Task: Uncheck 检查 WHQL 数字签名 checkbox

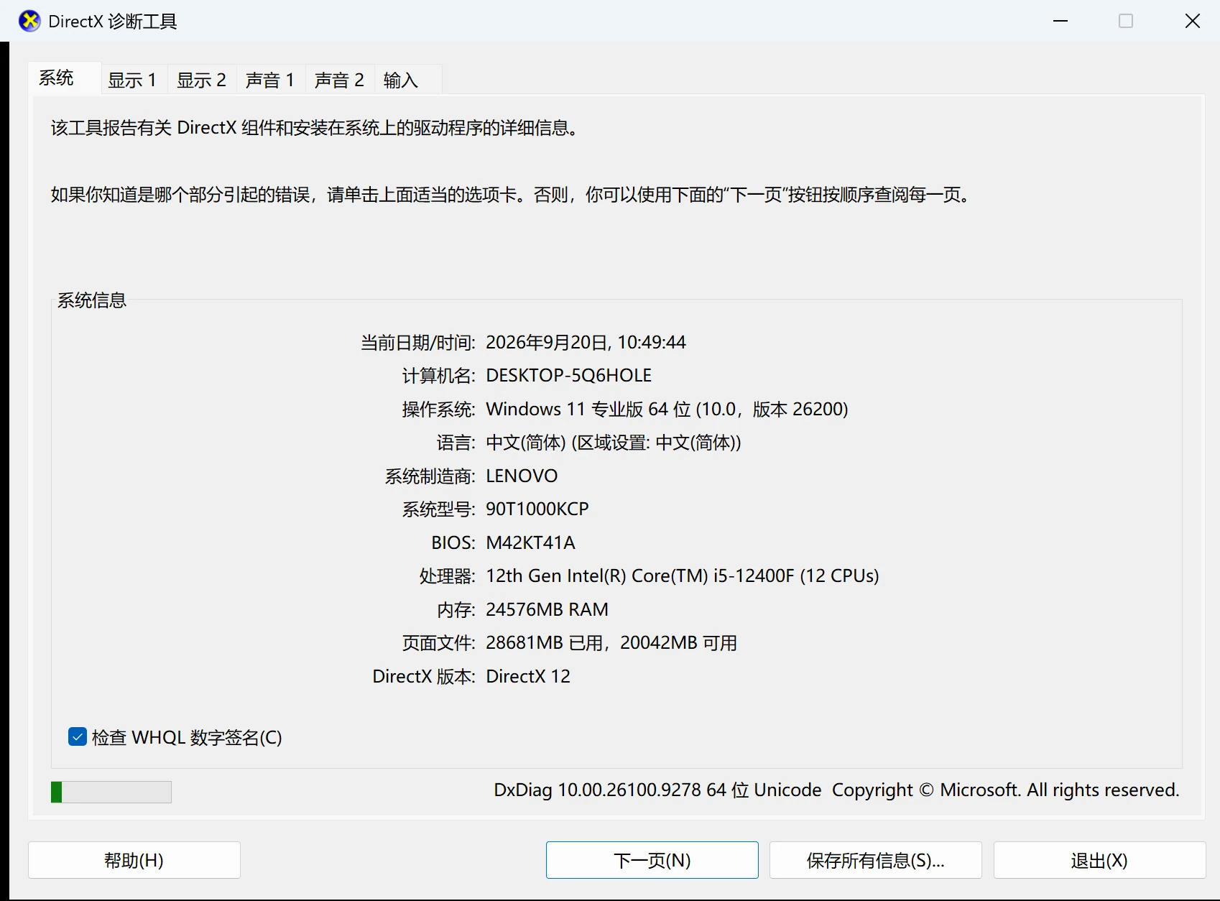Action: click(78, 736)
